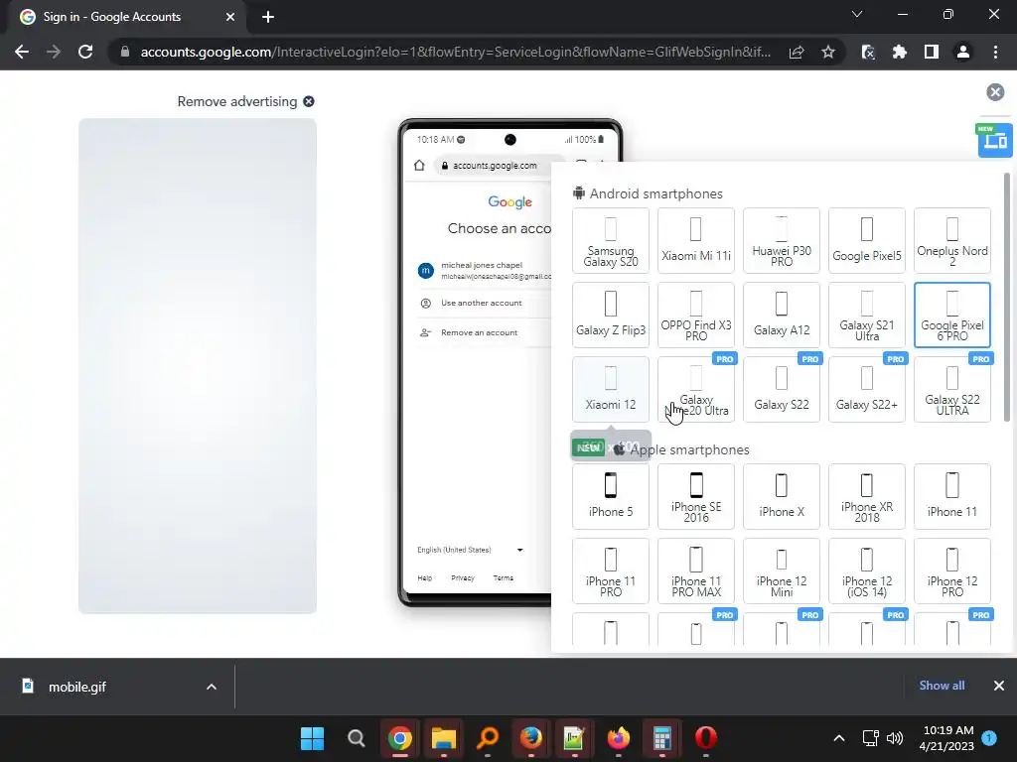
Task: Select the iPhone 11 PRO MAX device
Action: (x=696, y=571)
